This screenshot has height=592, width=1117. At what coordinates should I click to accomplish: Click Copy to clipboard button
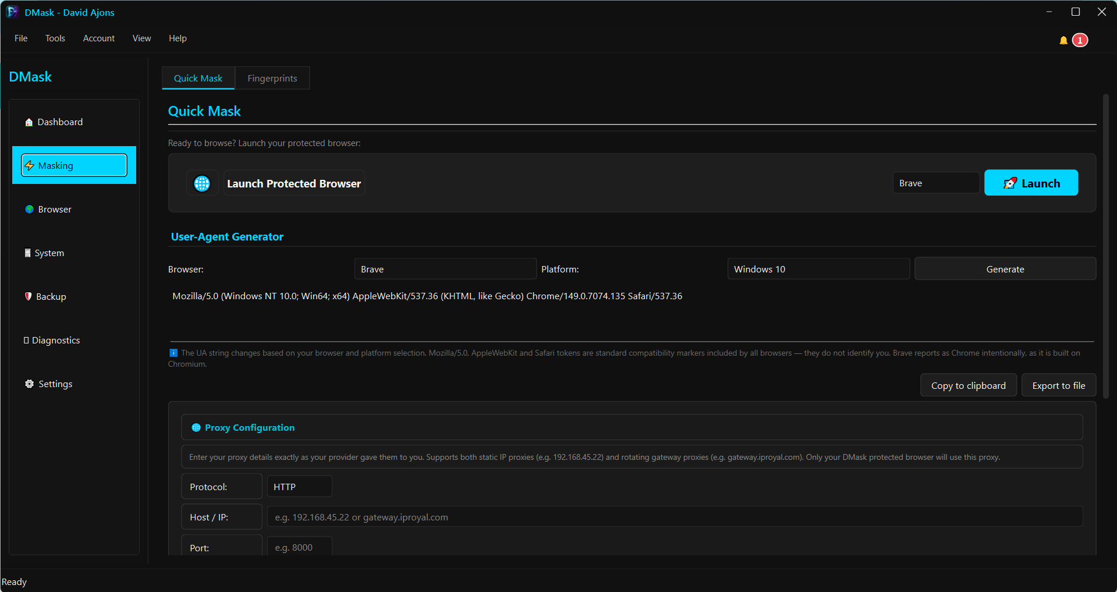(x=969, y=385)
